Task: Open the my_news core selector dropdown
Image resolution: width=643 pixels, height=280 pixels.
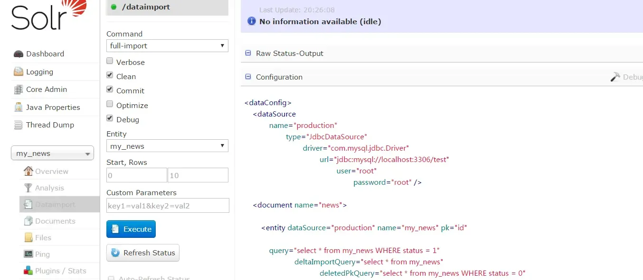Action: [52, 154]
